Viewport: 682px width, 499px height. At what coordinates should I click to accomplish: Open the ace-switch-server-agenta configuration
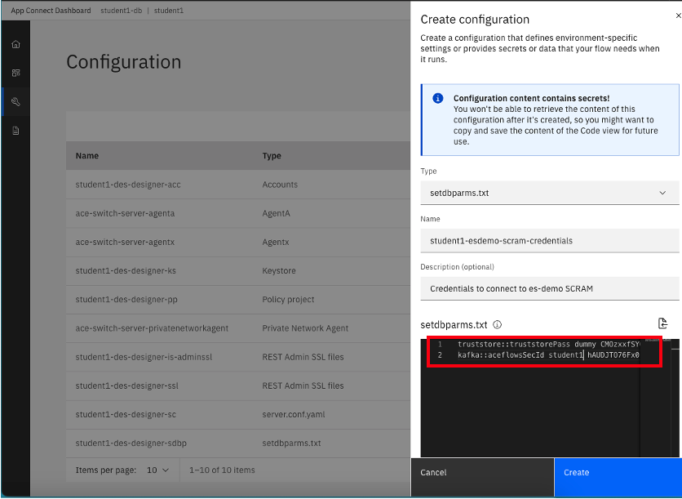click(125, 213)
